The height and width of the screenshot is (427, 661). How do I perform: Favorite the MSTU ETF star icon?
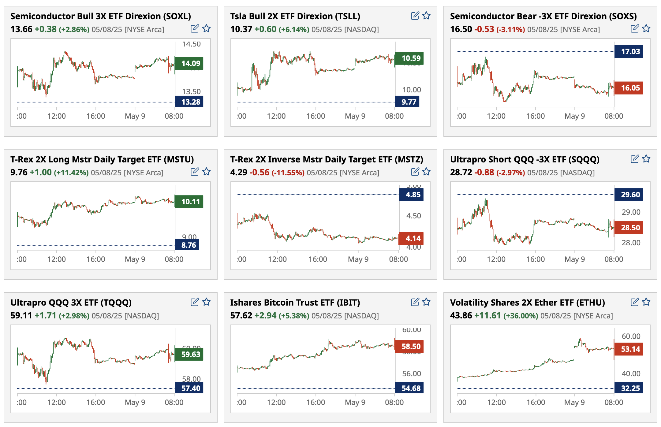[207, 172]
